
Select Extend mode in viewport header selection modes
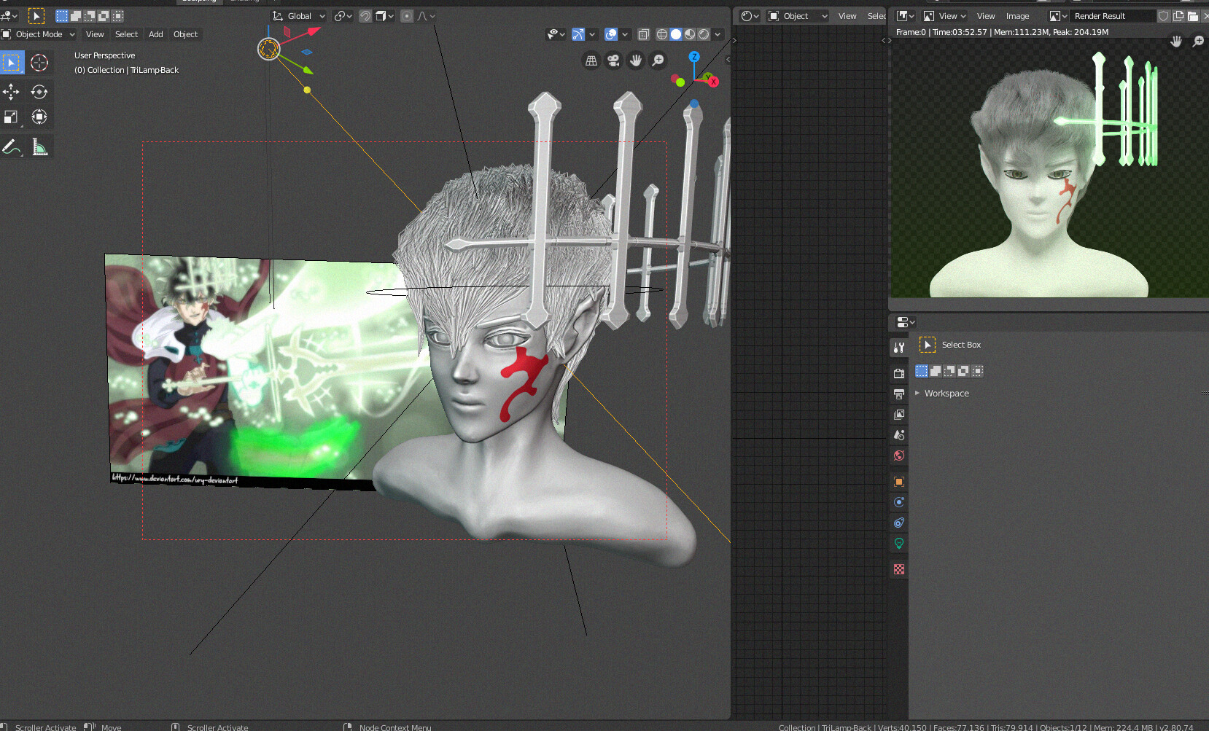76,16
